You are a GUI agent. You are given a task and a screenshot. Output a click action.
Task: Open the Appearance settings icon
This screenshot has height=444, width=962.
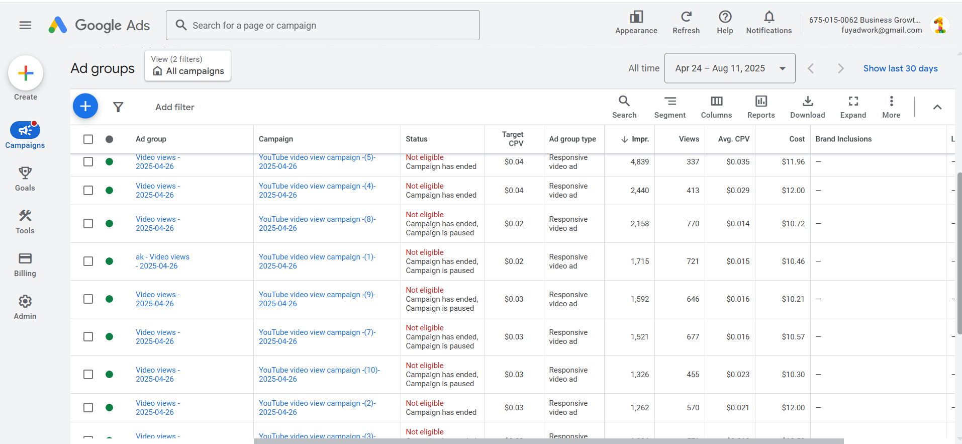point(636,17)
